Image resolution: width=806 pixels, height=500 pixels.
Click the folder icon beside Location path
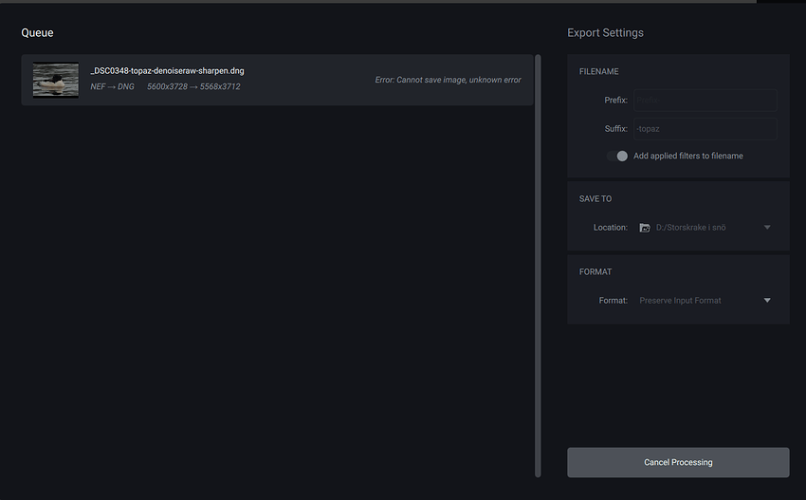[x=645, y=228]
